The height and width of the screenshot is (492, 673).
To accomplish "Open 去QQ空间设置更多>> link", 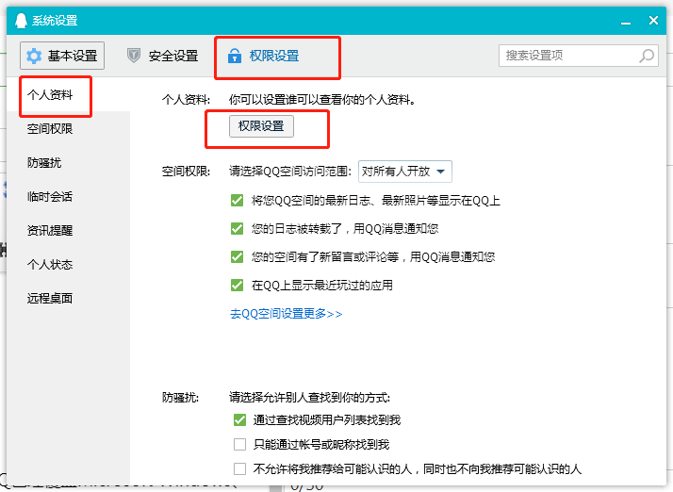I will (x=287, y=314).
